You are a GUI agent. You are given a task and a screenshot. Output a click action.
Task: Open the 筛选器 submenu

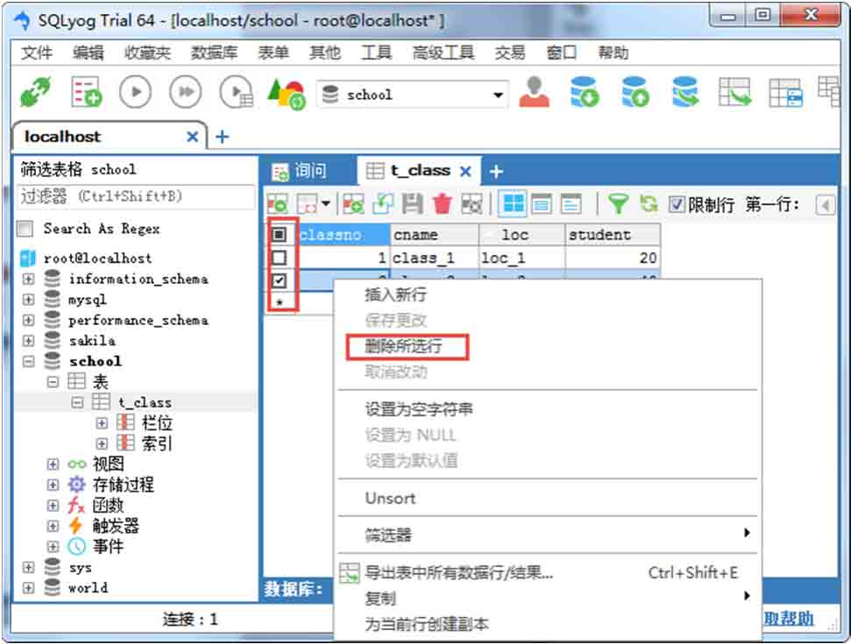coord(548,534)
